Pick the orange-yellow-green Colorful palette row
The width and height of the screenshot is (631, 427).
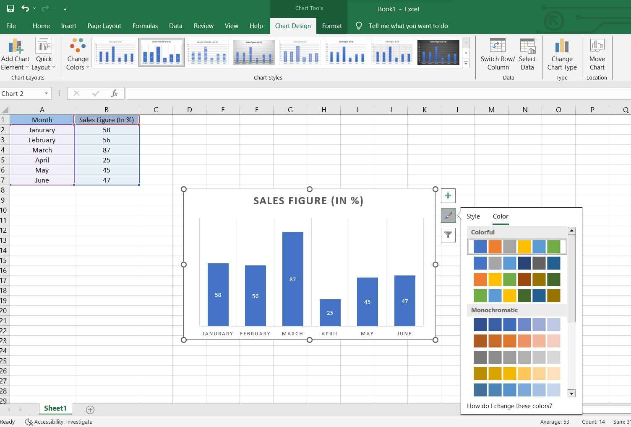coord(517,279)
